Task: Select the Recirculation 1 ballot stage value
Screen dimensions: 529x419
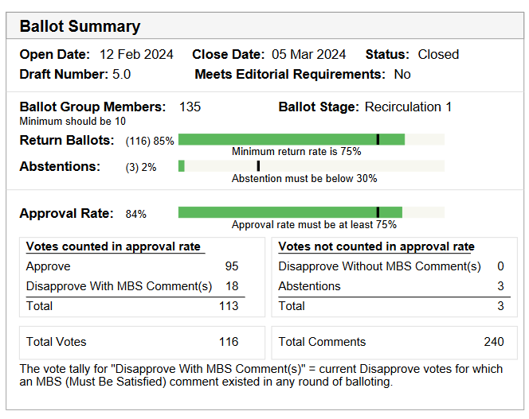Action: tap(408, 107)
